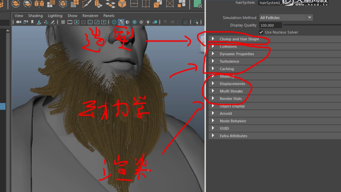The image size is (341, 192).
Task: Turn on use all lights icon
Action: click(x=149, y=22)
